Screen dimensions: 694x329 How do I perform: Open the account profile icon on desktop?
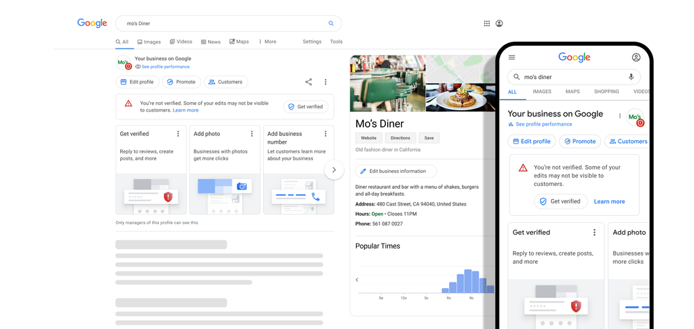tap(499, 24)
